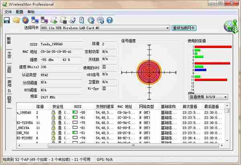The width and height of the screenshot is (241, 165).
Task: Click the table's scroll right arrow
Action: pos(222,145)
